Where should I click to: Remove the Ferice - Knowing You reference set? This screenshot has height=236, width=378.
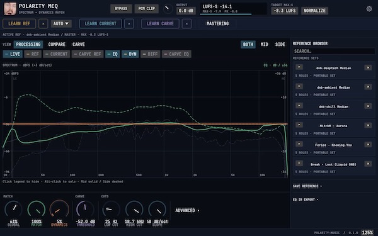click(368, 145)
